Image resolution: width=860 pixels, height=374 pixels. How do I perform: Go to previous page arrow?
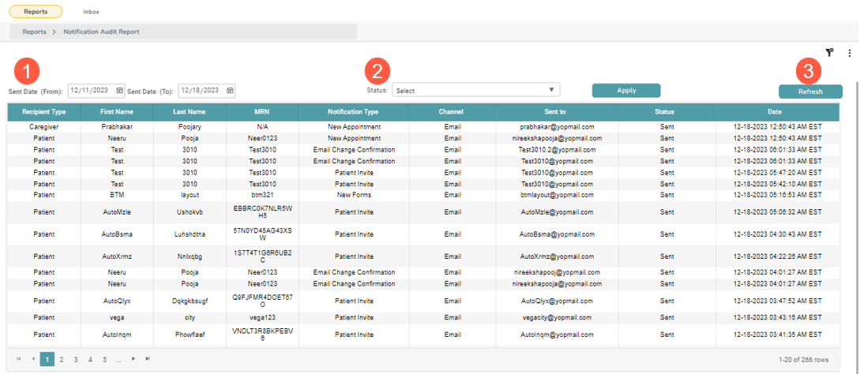coord(33,359)
